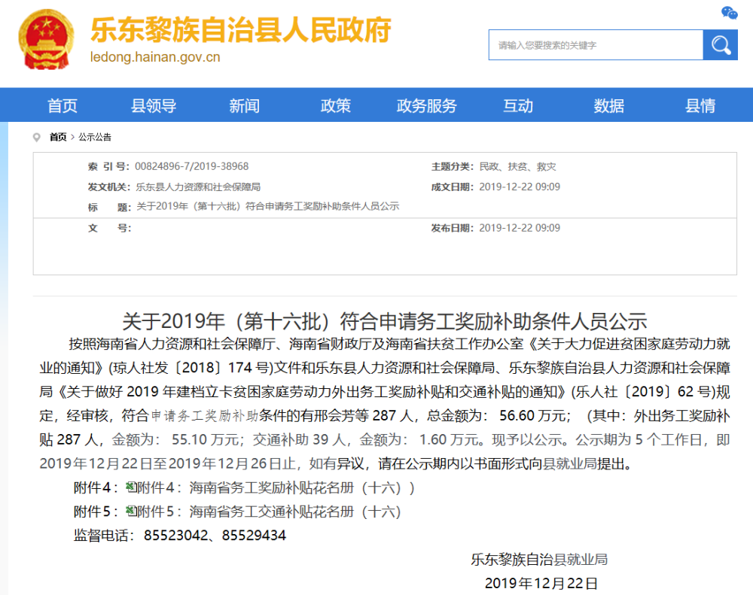Click the closing date 2019年12月22日
This screenshot has height=595, width=753.
541,584
